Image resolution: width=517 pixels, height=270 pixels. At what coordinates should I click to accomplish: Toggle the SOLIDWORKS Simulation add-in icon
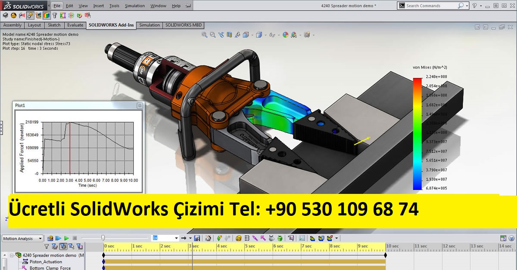pyautogui.click(x=47, y=15)
